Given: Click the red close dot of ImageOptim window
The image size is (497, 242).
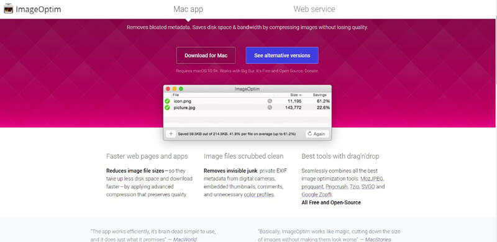Looking at the screenshot, I should 168,89.
